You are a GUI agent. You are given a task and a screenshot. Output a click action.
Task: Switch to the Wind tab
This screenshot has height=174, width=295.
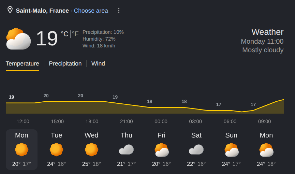tap(98, 63)
